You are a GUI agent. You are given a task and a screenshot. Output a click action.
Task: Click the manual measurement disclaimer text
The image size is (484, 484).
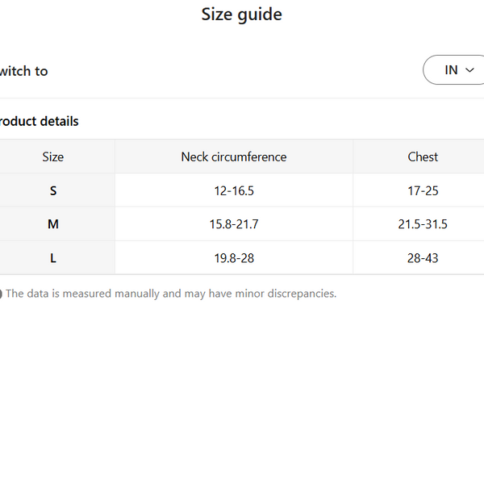click(x=171, y=294)
